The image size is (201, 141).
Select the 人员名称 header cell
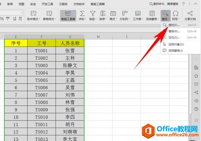click(70, 43)
